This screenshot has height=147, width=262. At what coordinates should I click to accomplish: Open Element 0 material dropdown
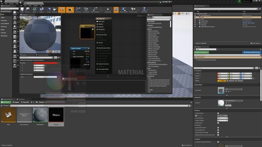point(234,101)
